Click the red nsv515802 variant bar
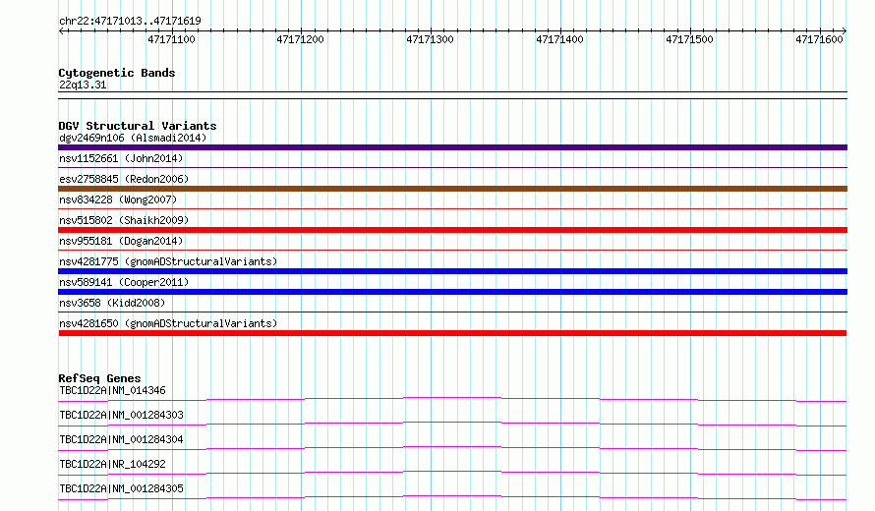 452,230
